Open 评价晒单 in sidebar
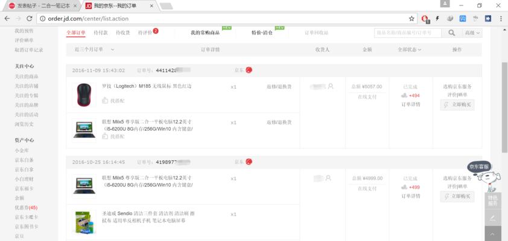Image resolution: width=508 pixels, height=241 pixels. pyautogui.click(x=24, y=40)
